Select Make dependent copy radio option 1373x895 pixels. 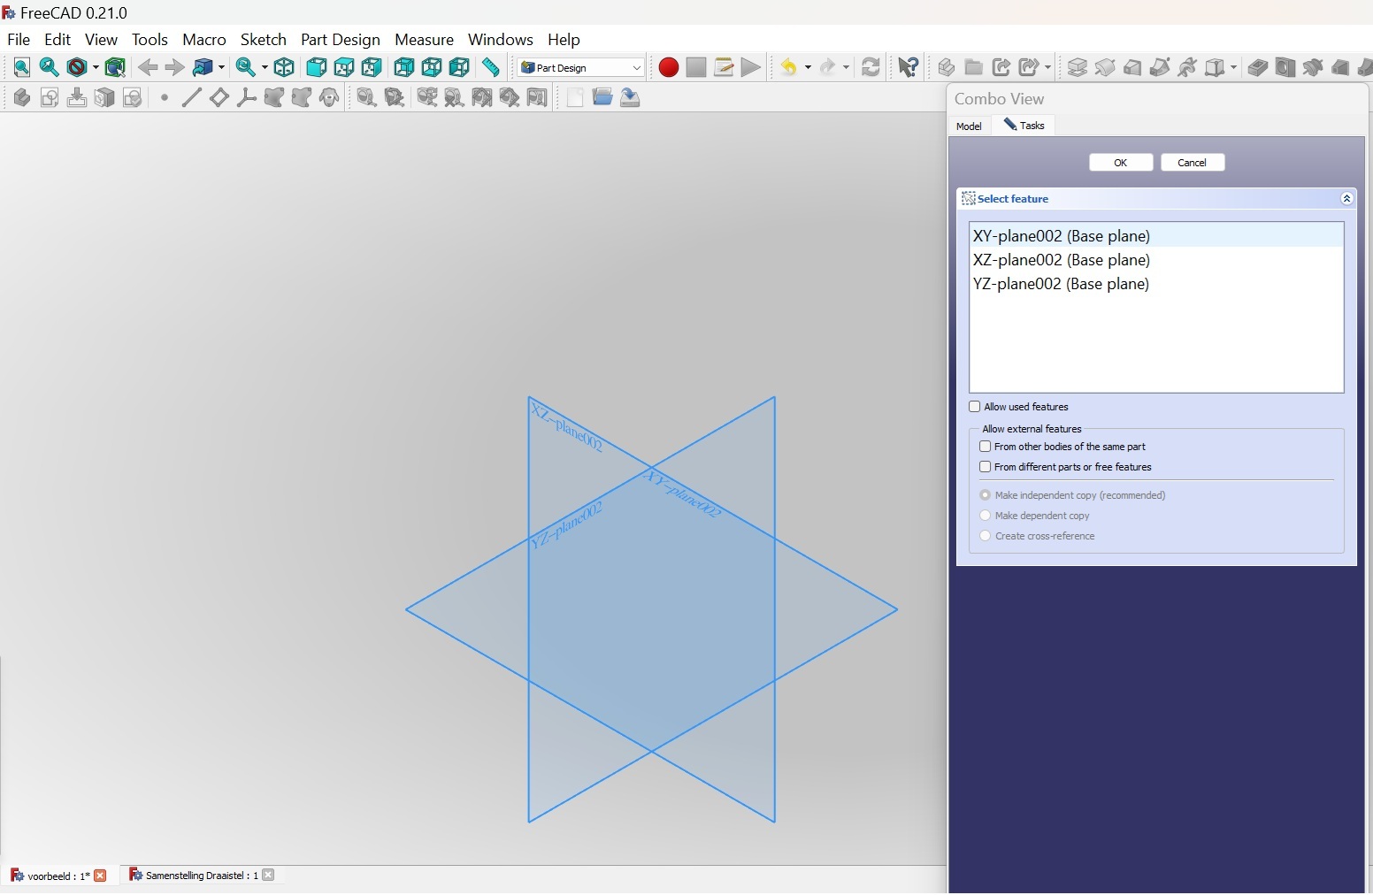pyautogui.click(x=985, y=516)
